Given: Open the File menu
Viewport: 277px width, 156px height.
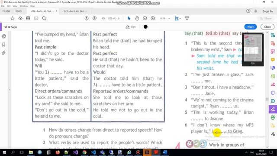Looking at the screenshot, I should (3, 6).
